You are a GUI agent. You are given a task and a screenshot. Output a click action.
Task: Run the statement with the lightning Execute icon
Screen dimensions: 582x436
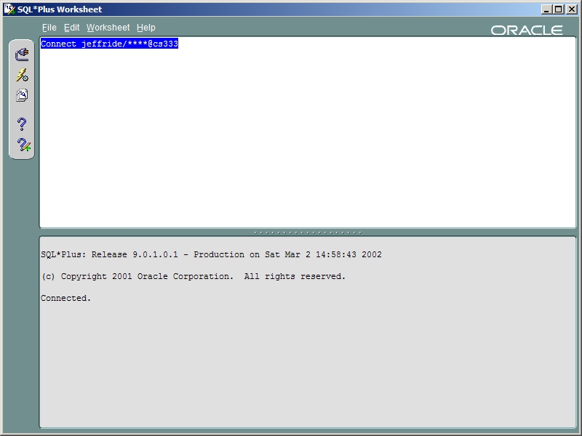[22, 75]
